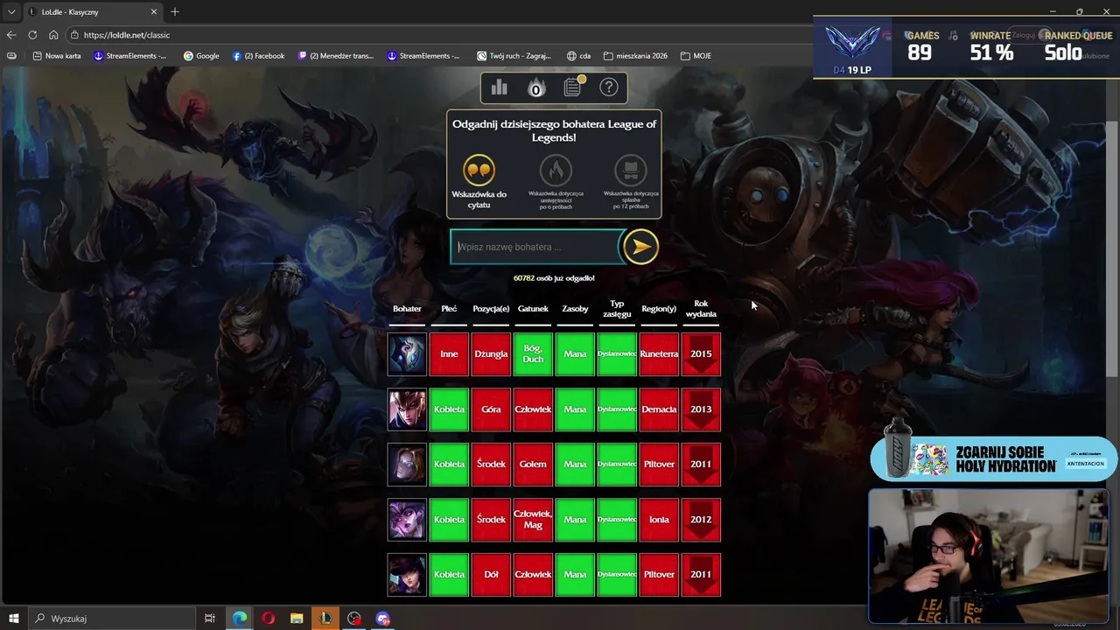Image resolution: width=1120 pixels, height=630 pixels.
Task: Click the Człowiek, Mag species cell
Action: point(533,520)
